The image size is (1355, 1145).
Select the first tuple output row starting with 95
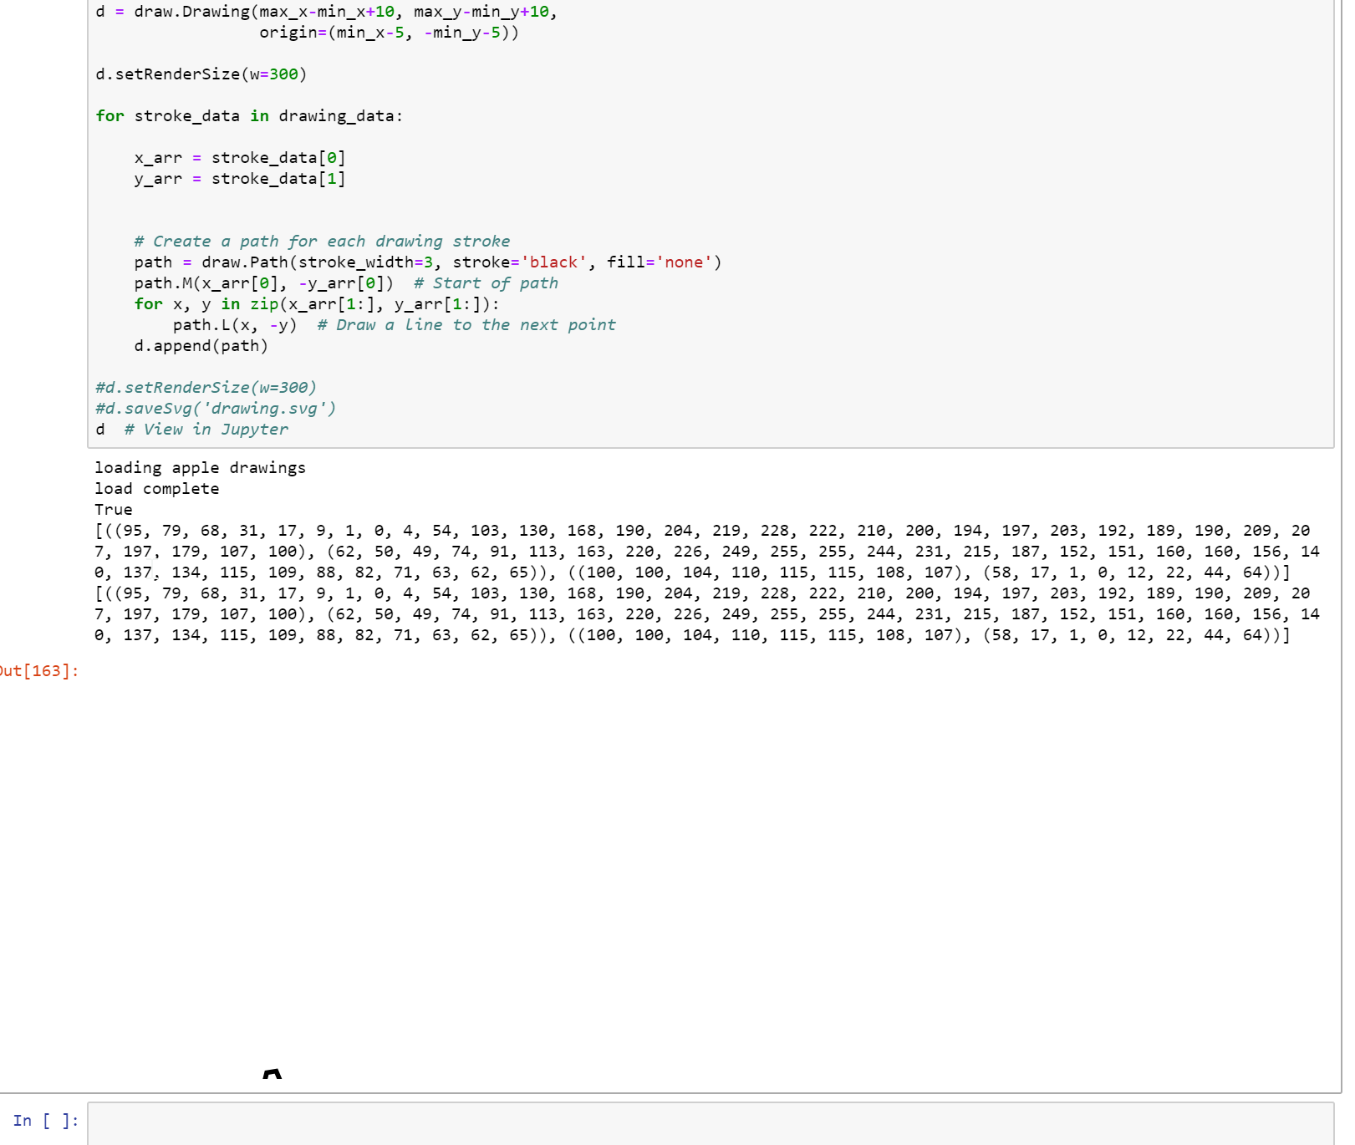tap(669, 530)
